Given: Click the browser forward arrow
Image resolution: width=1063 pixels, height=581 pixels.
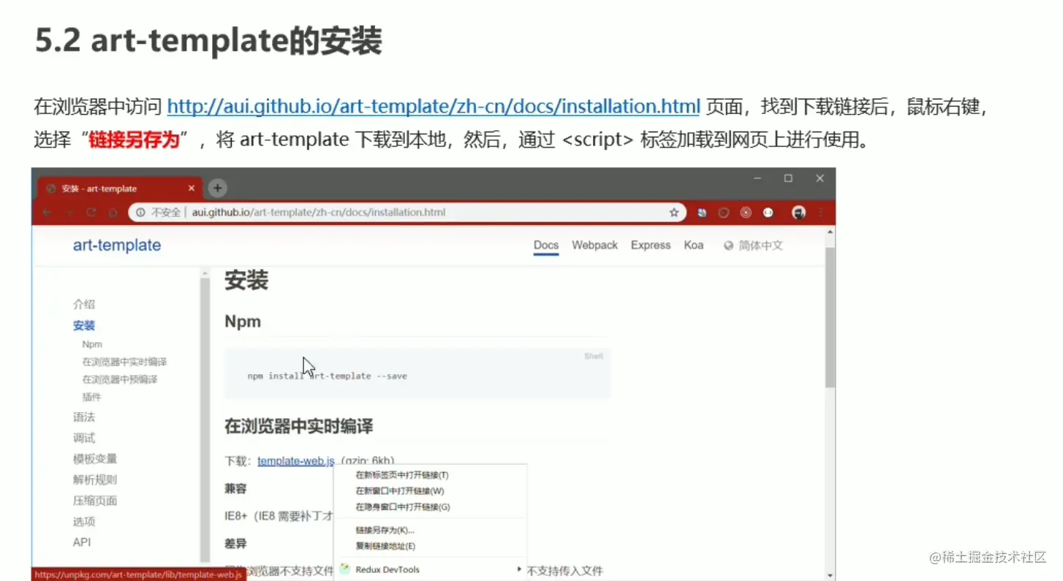Looking at the screenshot, I should (69, 213).
